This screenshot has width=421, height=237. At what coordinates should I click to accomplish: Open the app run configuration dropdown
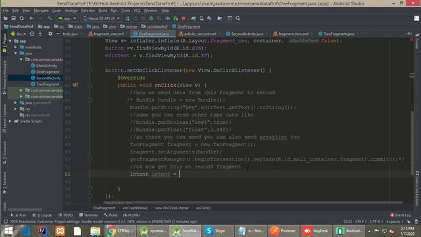67,18
